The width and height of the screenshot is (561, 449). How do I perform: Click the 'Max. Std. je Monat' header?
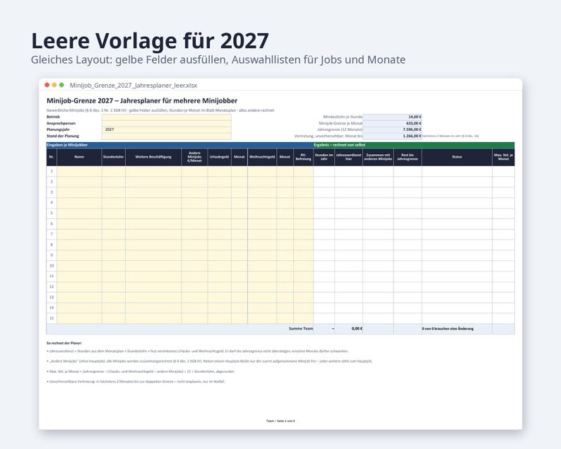pyautogui.click(x=503, y=157)
